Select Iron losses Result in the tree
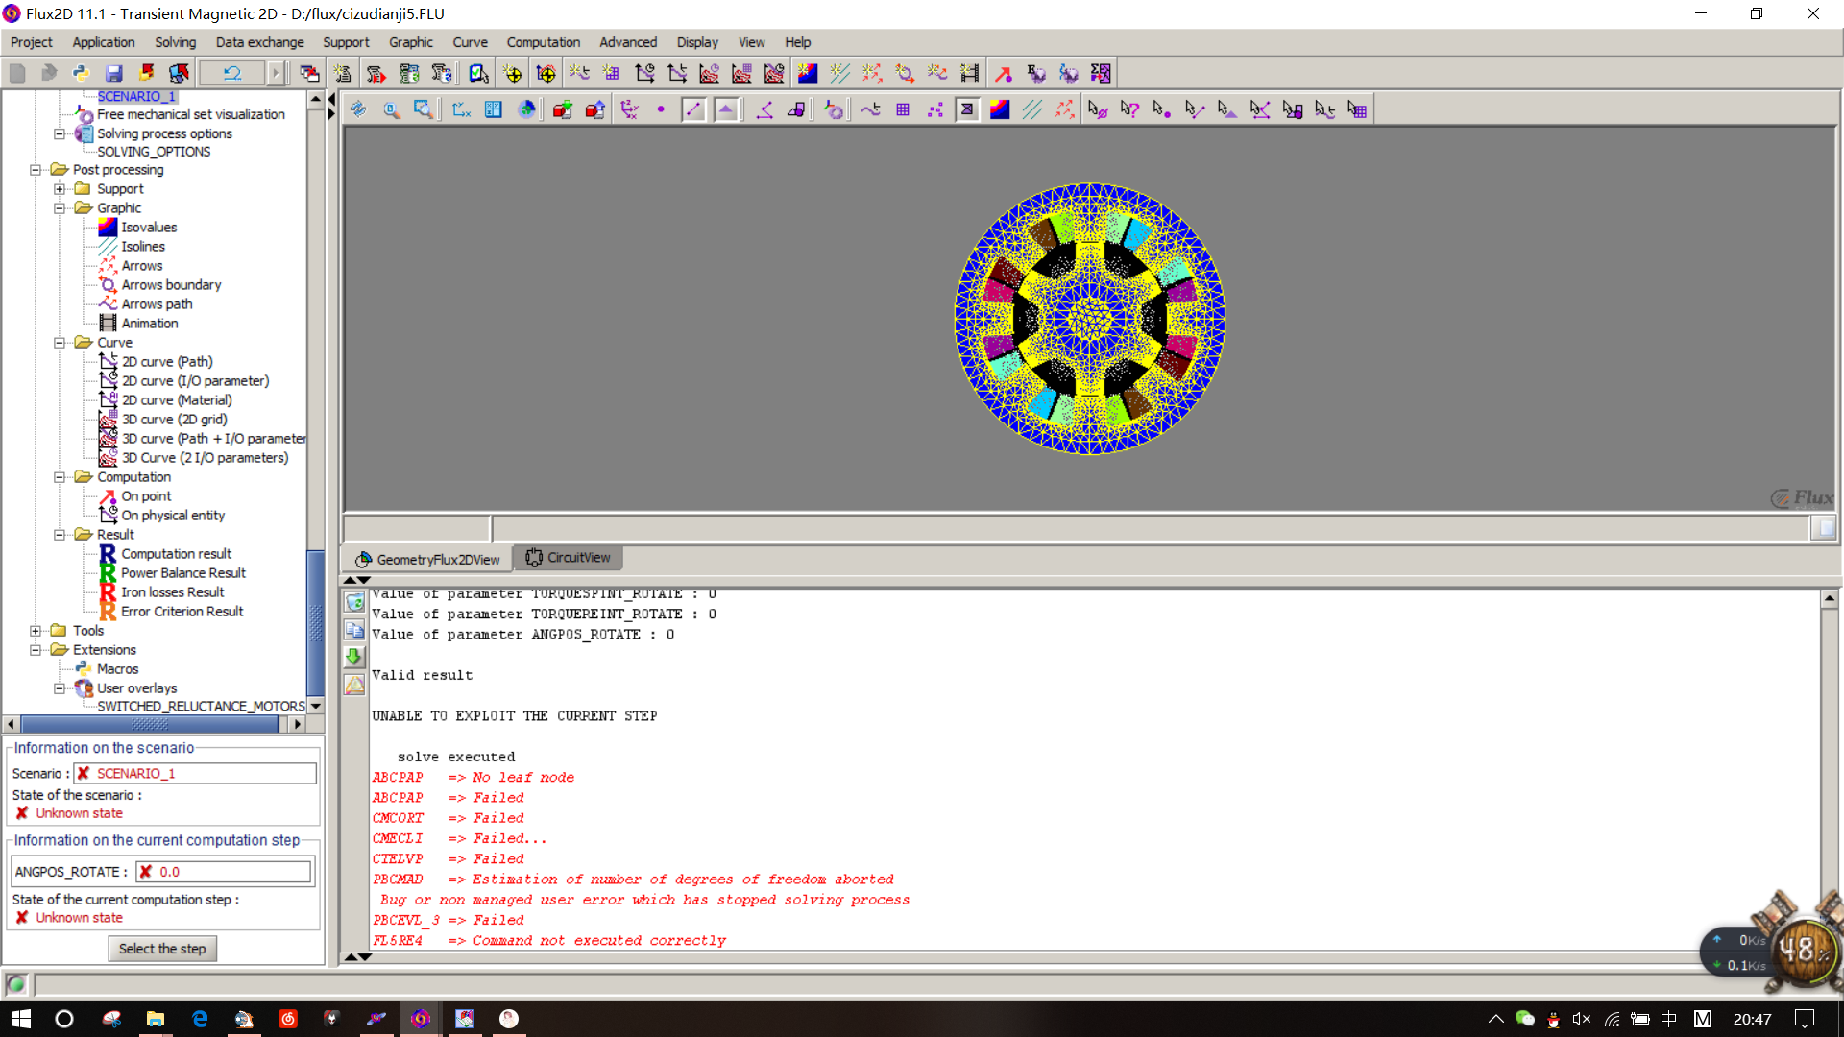This screenshot has height=1037, width=1844. point(173,592)
